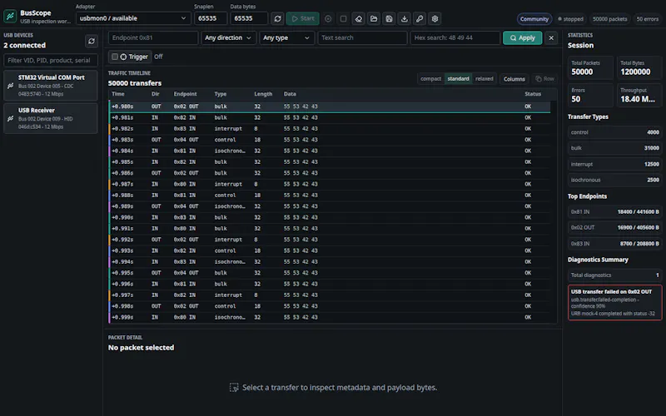Image resolution: width=666 pixels, height=416 pixels.
Task: Click the 50 errors badge
Action: tap(648, 18)
